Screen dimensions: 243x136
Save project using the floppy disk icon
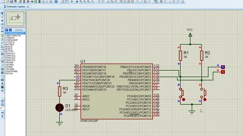click(x=11, y=2)
